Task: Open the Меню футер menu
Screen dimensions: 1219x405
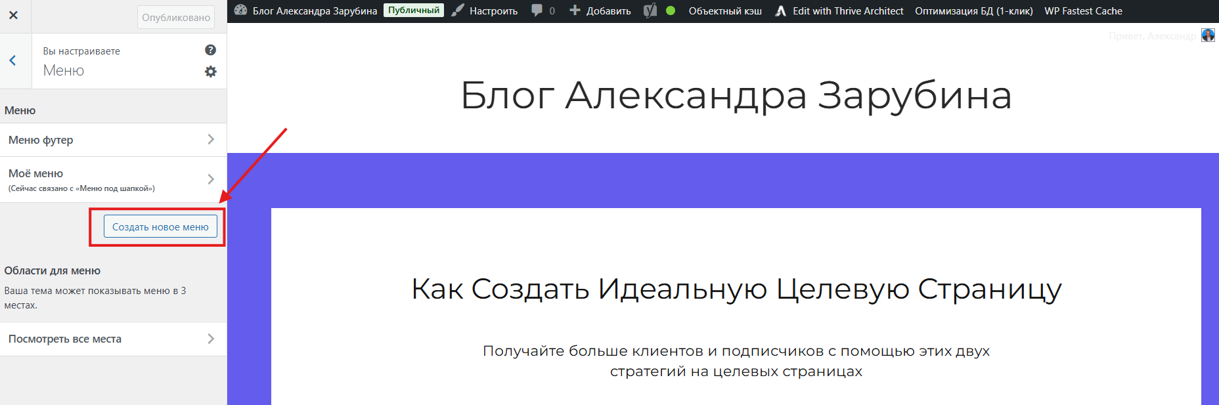Action: tap(113, 140)
